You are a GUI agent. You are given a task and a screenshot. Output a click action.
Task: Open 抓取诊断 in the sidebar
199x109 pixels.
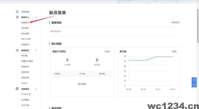(x=25, y=72)
